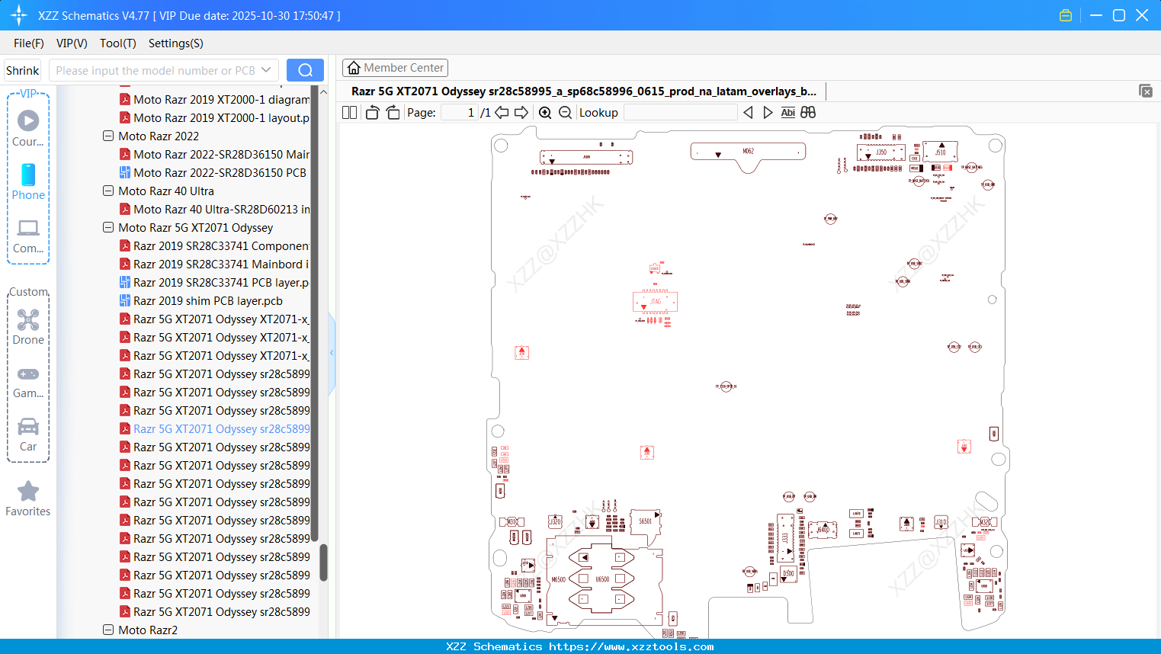Open the Courses sidebar icon
Viewport: 1161px width, 654px height.
pyautogui.click(x=28, y=128)
